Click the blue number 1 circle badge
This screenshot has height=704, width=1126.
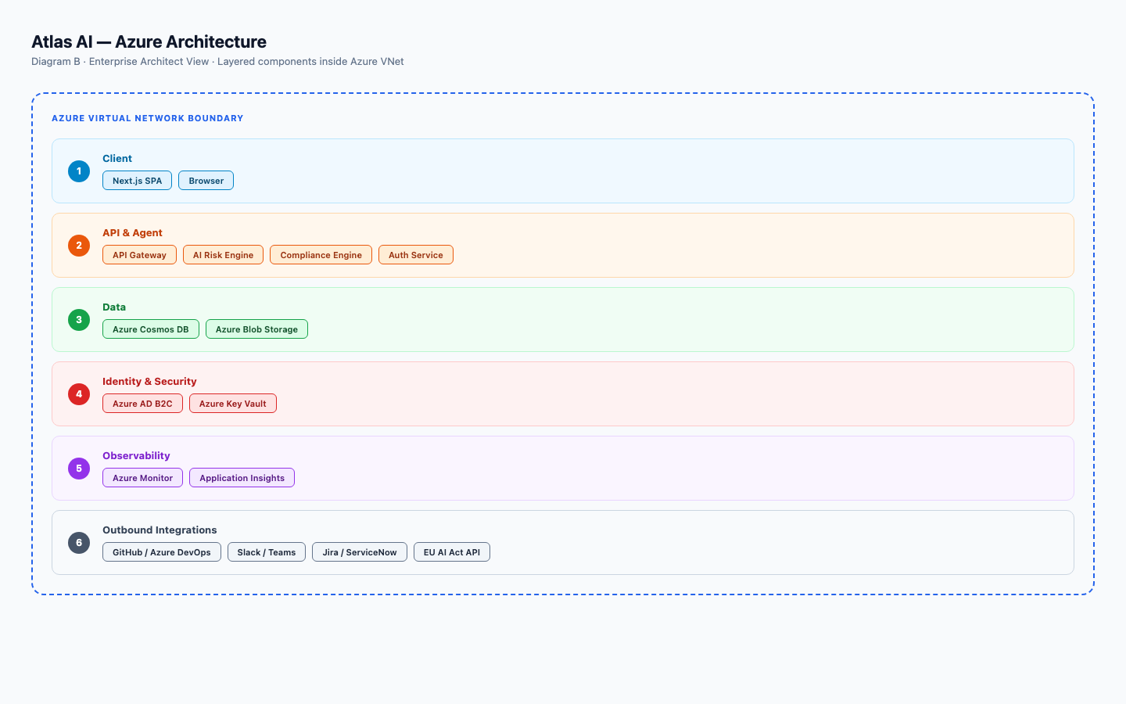coord(79,171)
